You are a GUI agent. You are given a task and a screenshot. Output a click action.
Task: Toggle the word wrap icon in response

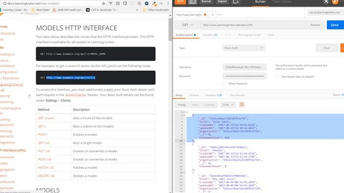241,105
